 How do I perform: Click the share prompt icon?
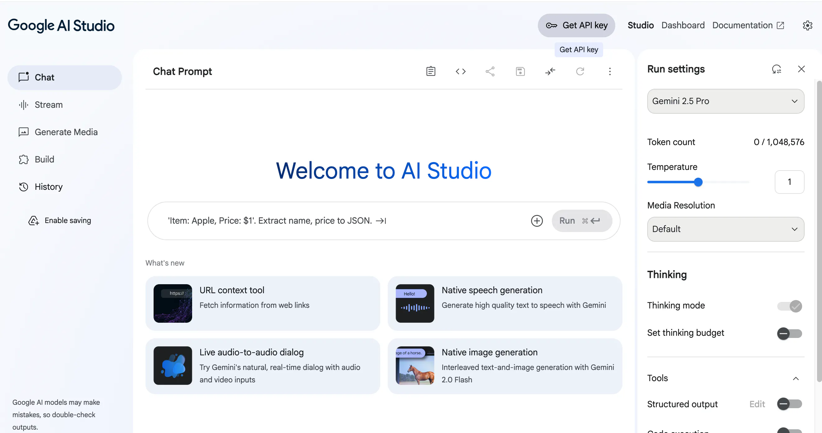pos(490,71)
